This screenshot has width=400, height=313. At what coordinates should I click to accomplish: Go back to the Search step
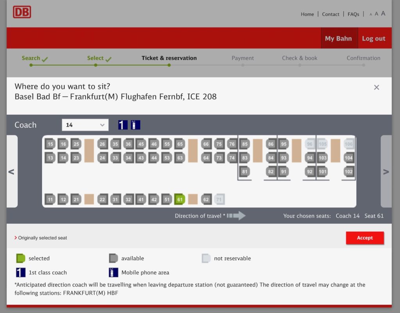[31, 58]
